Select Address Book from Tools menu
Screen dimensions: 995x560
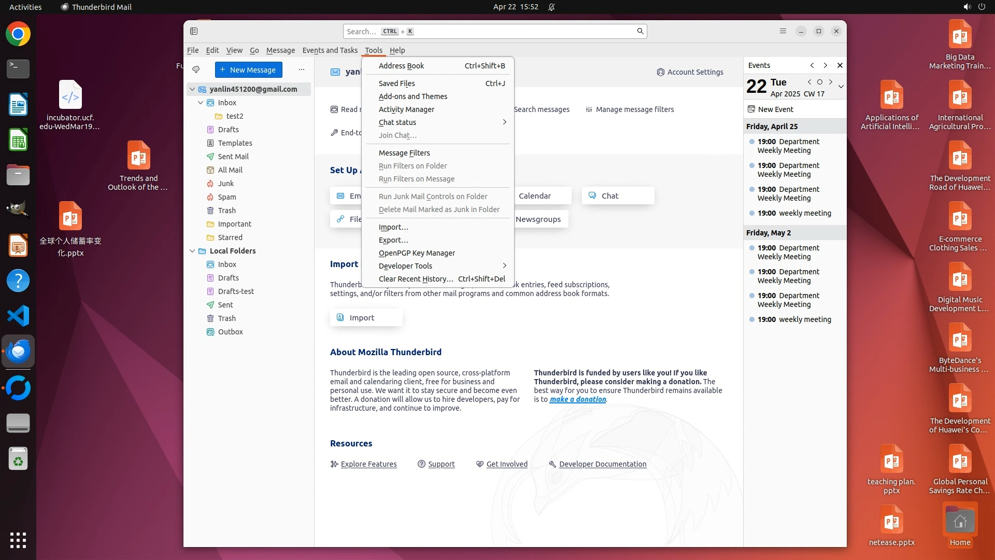coord(401,66)
